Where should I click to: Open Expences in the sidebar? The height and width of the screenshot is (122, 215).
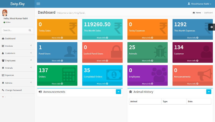pyautogui.click(x=9, y=75)
